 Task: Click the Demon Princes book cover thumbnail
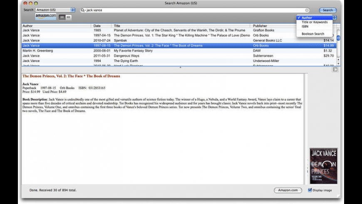pos(323,166)
